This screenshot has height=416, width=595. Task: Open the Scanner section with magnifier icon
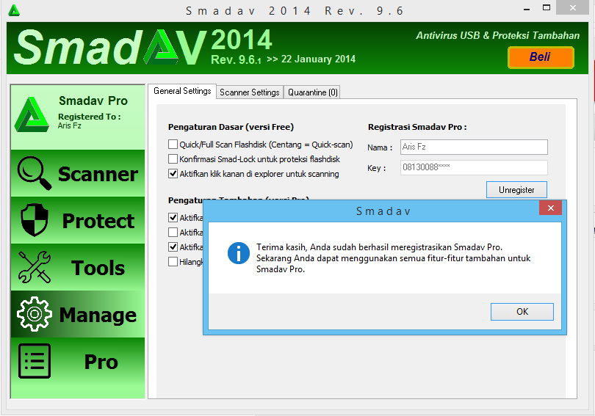coord(34,173)
